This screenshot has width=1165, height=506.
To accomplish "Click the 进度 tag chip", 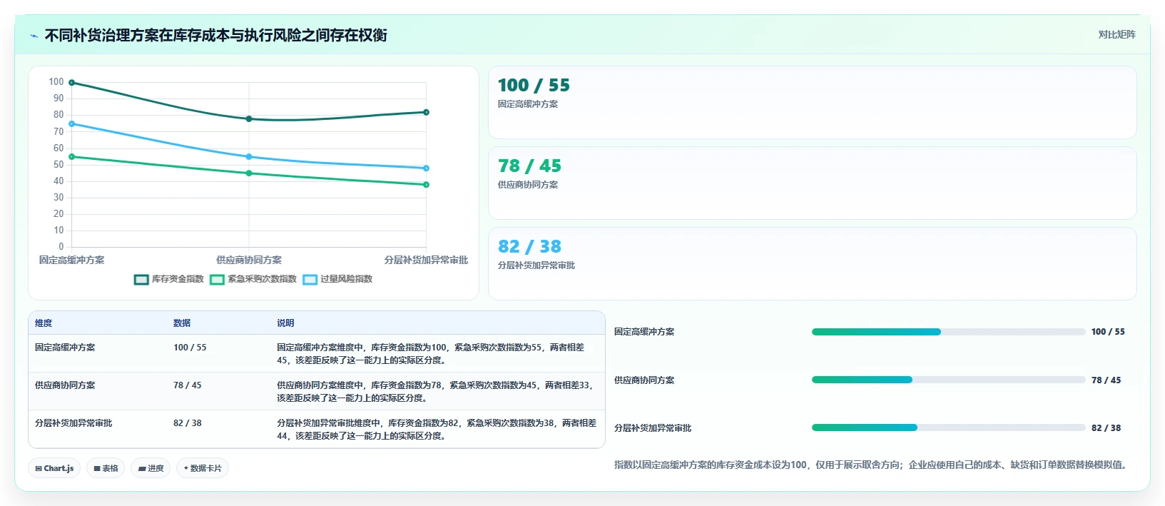I will point(151,468).
